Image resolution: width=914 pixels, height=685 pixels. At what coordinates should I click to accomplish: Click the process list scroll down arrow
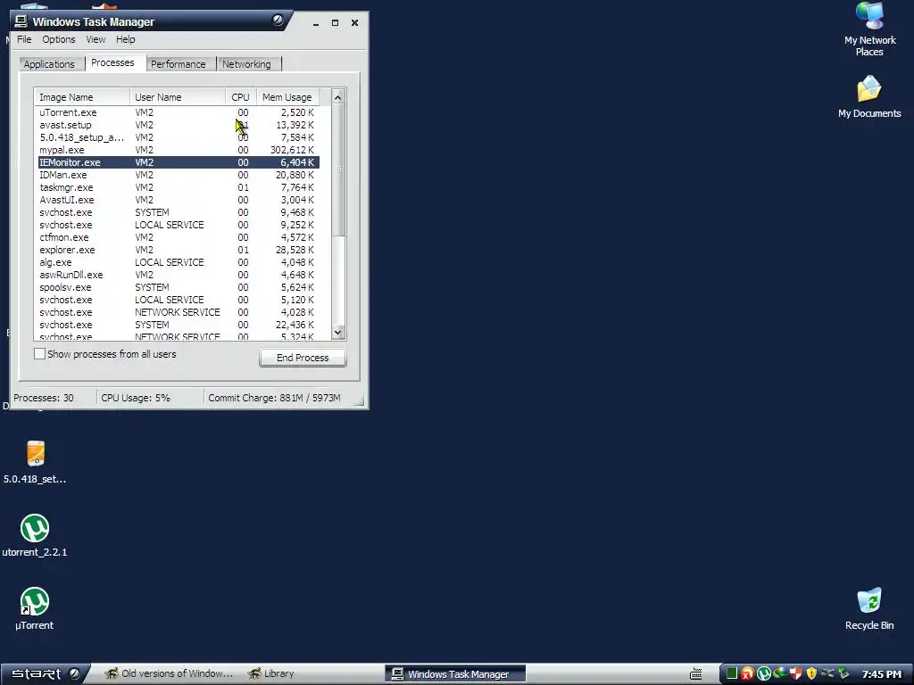pyautogui.click(x=338, y=332)
